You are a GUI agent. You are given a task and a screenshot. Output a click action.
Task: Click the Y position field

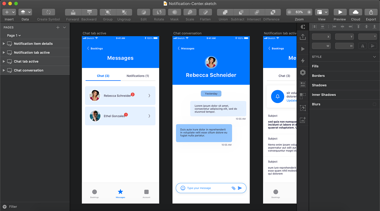click(x=344, y=37)
